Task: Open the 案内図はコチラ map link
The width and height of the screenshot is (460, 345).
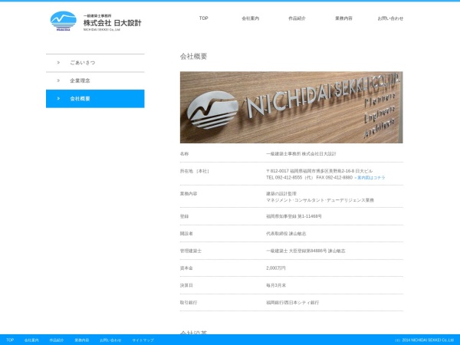Action: (370, 178)
